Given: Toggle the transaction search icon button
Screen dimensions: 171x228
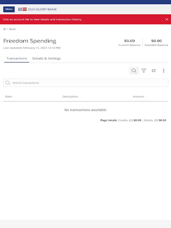Looking at the screenshot, I should pos(134,71).
